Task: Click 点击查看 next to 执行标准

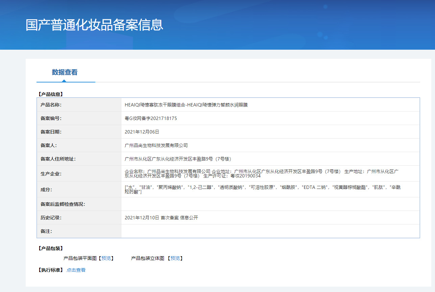Action: pyautogui.click(x=76, y=270)
